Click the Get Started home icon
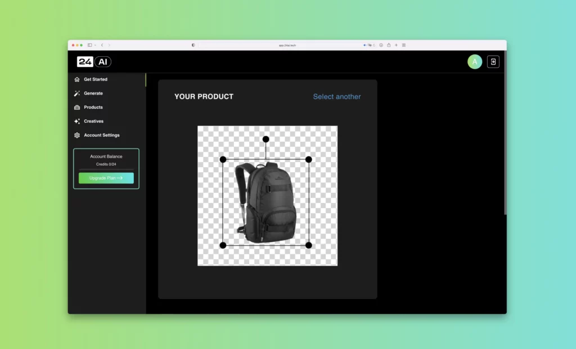 [77, 79]
